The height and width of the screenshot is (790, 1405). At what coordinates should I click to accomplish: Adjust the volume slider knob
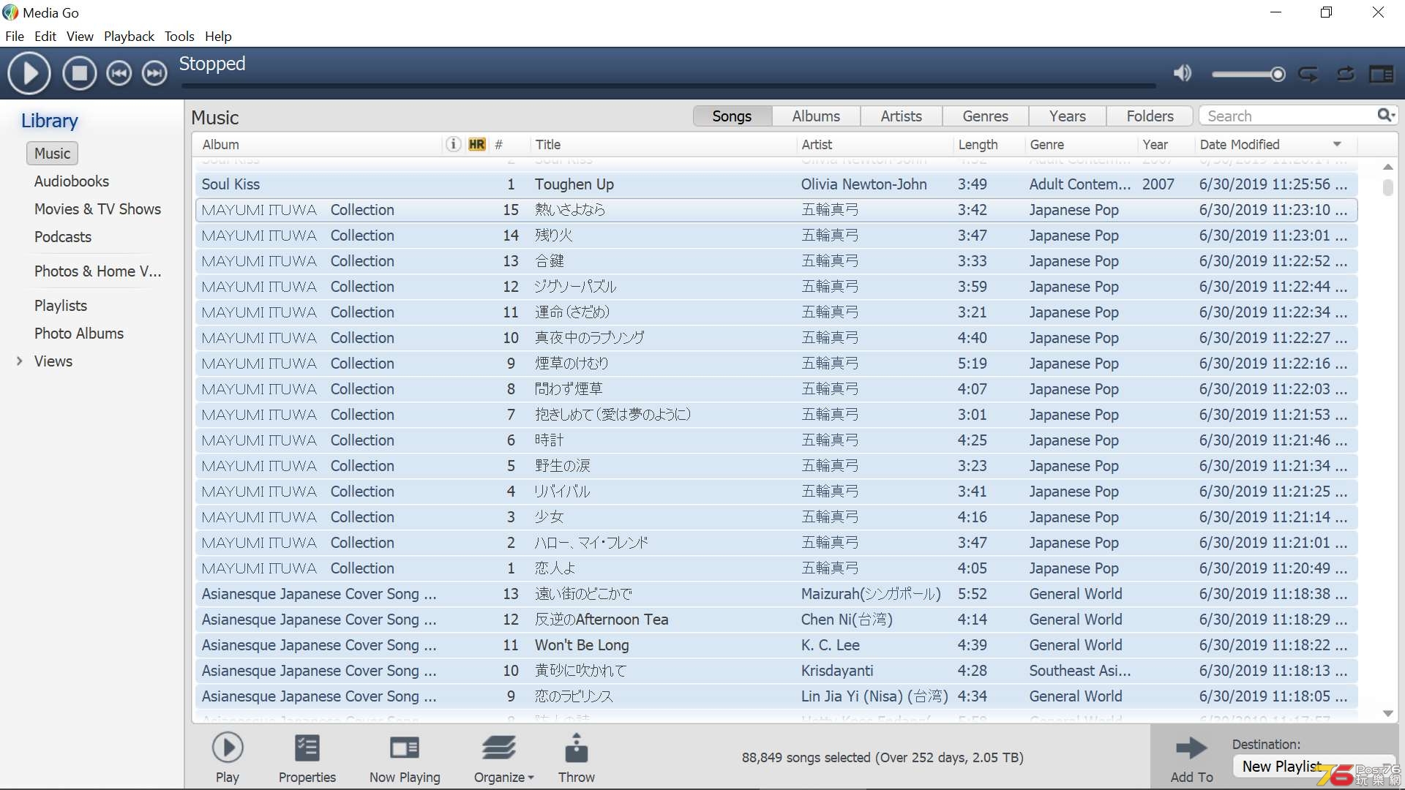coord(1278,74)
